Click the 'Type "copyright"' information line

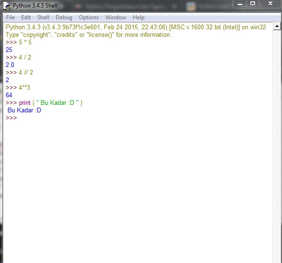tap(88, 34)
